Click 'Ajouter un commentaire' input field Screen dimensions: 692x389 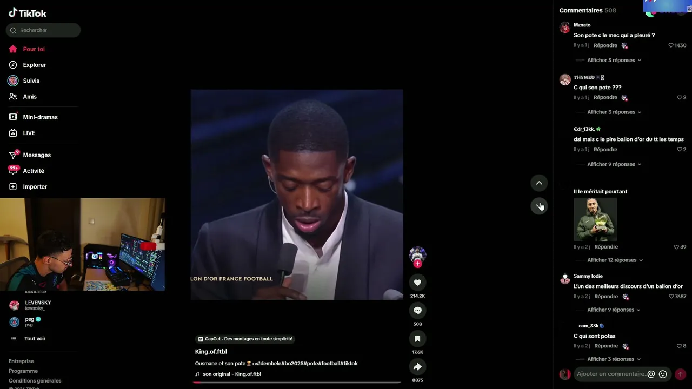pos(611,374)
